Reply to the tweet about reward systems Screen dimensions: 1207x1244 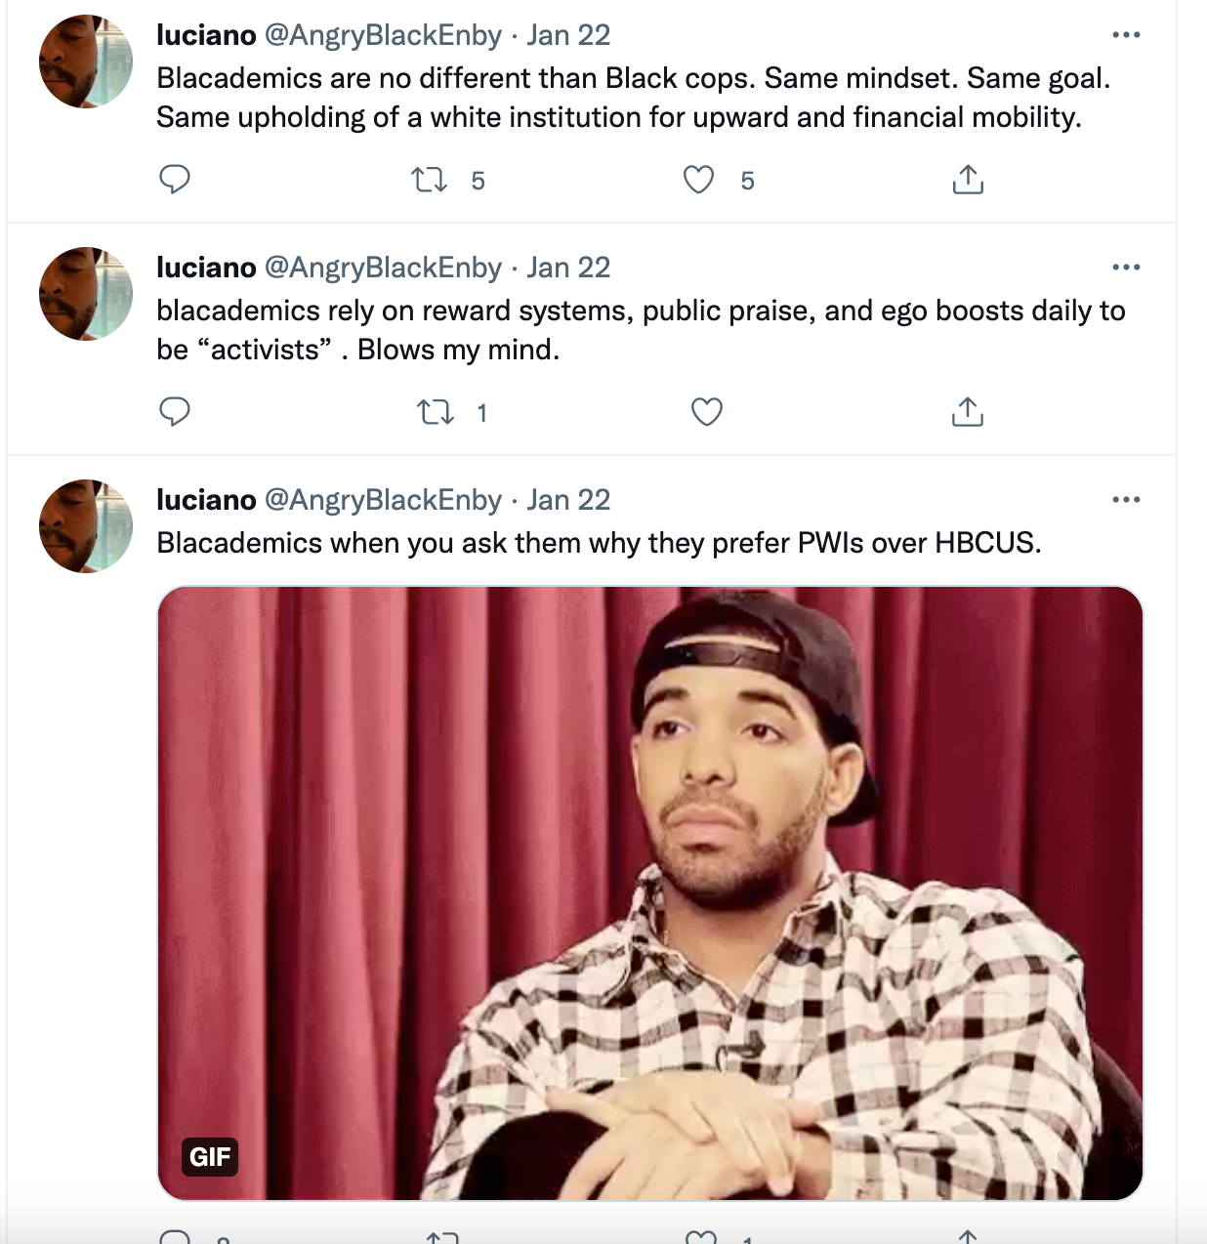175,412
